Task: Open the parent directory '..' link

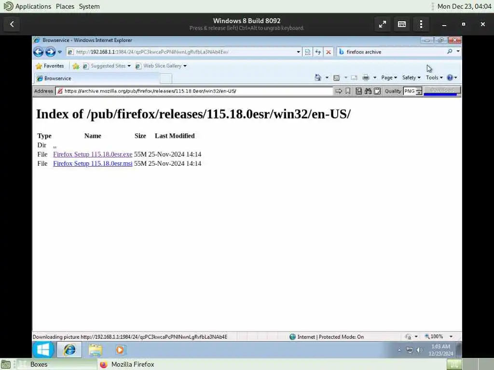Action: coord(55,145)
